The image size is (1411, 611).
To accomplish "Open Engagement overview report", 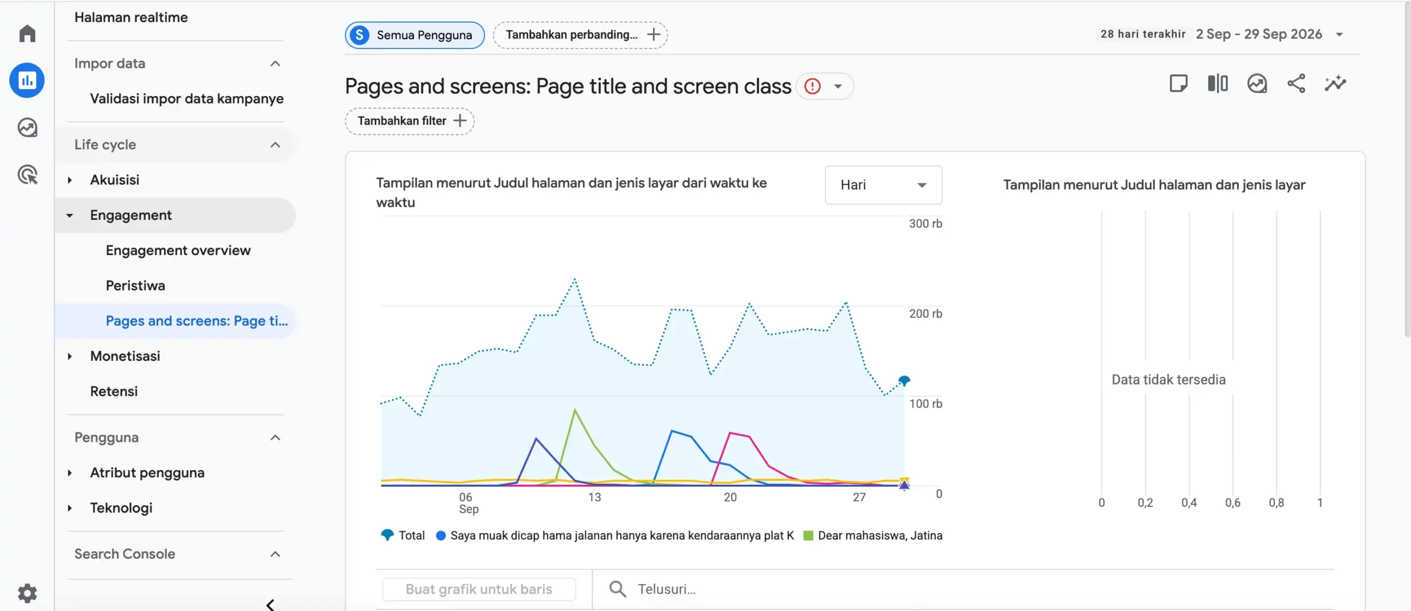I will 178,251.
